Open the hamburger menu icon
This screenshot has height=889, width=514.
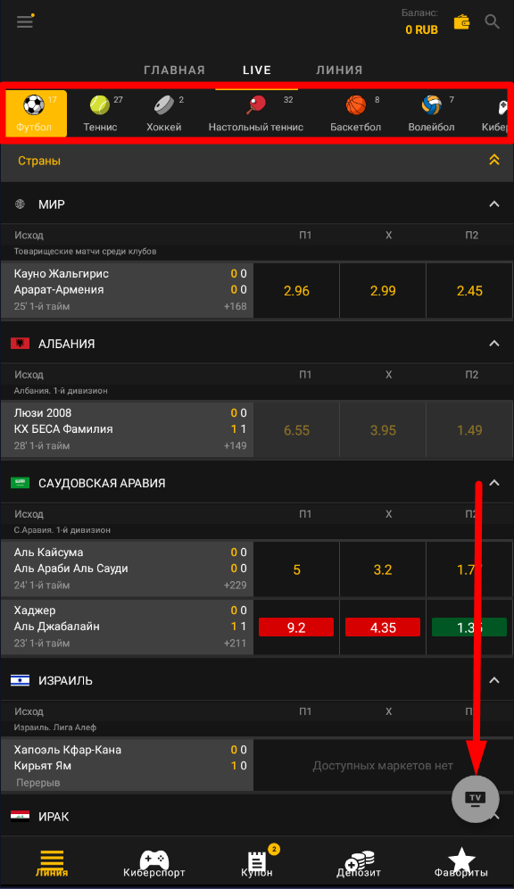pyautogui.click(x=24, y=22)
